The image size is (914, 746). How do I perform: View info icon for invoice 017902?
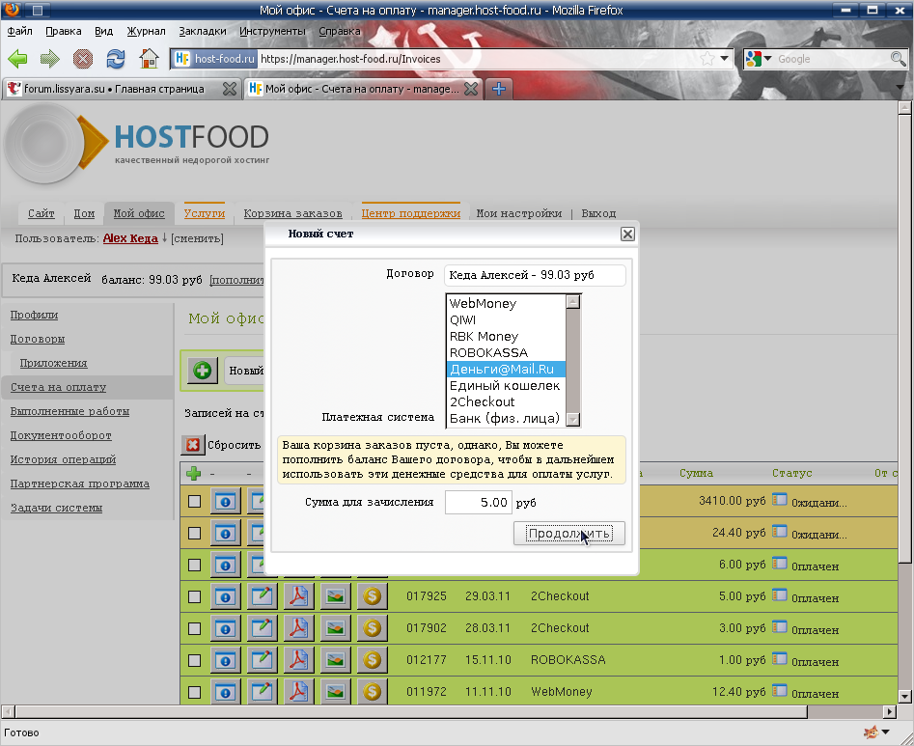click(x=226, y=628)
